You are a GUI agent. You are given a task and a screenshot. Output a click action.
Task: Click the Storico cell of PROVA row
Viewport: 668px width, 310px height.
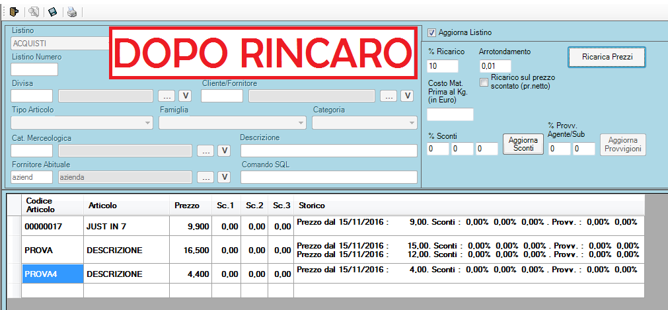tap(469, 250)
